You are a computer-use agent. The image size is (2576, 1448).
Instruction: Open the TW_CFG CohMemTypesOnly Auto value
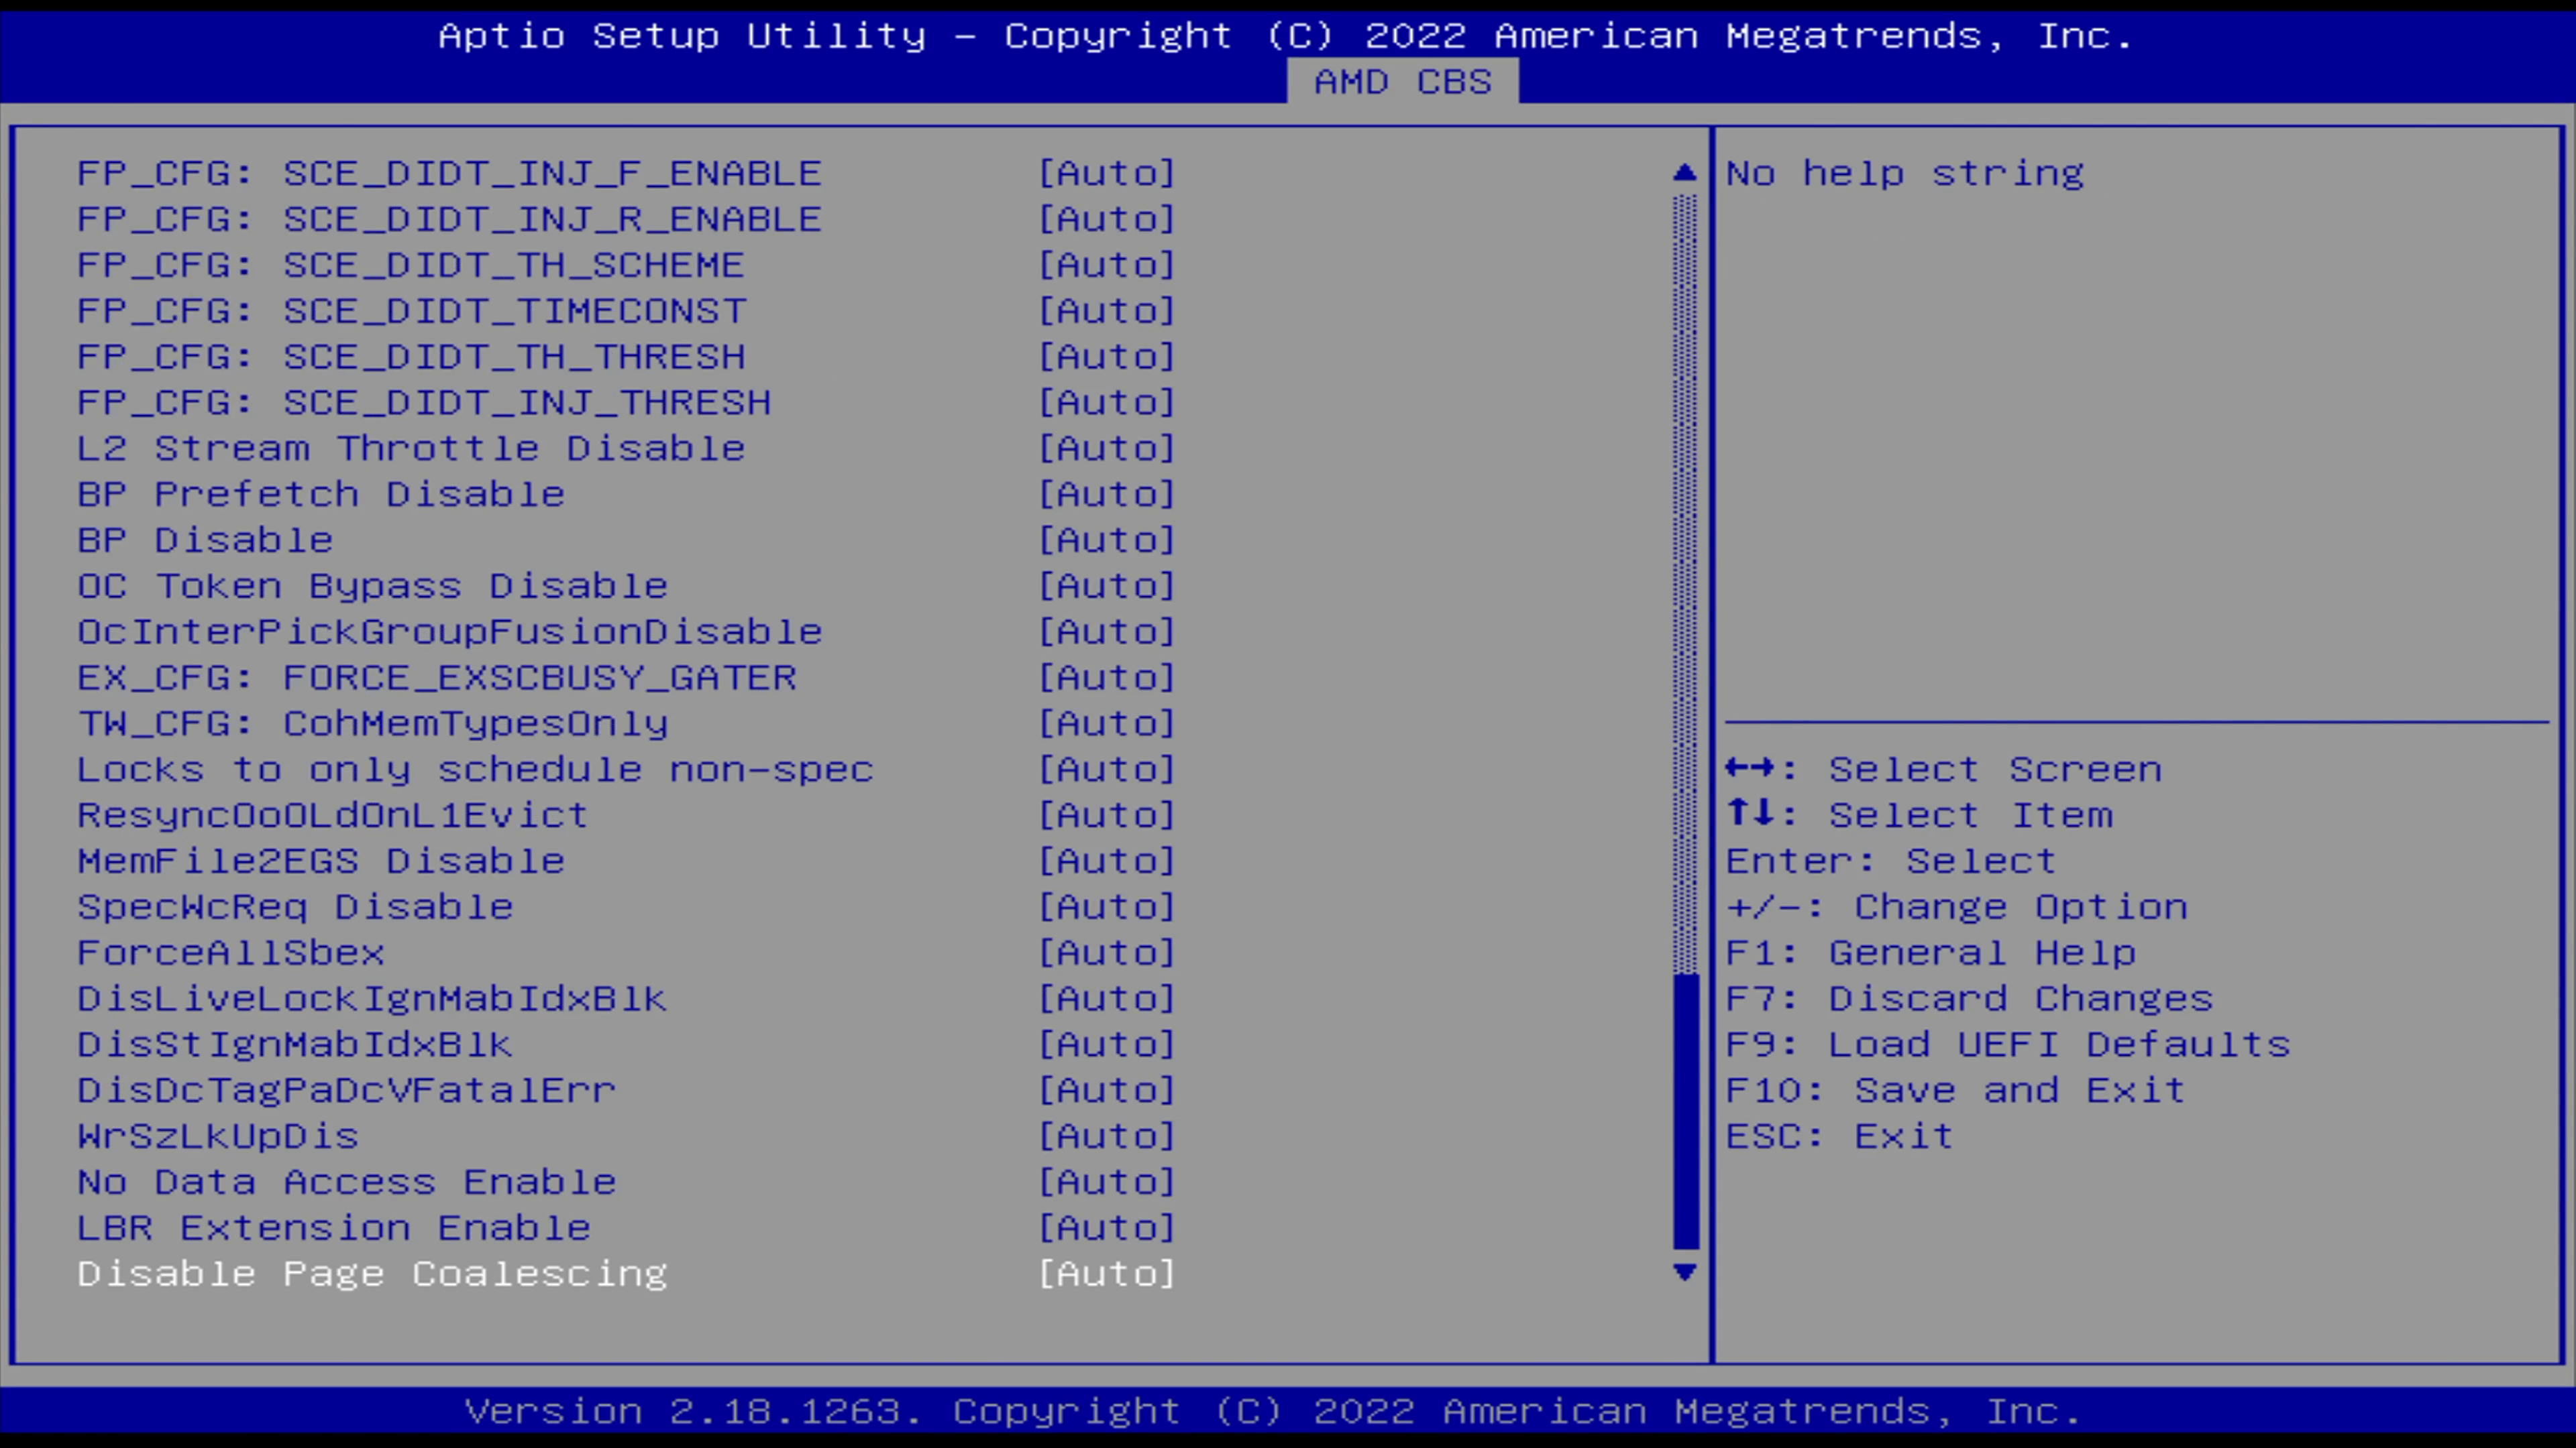point(1107,723)
